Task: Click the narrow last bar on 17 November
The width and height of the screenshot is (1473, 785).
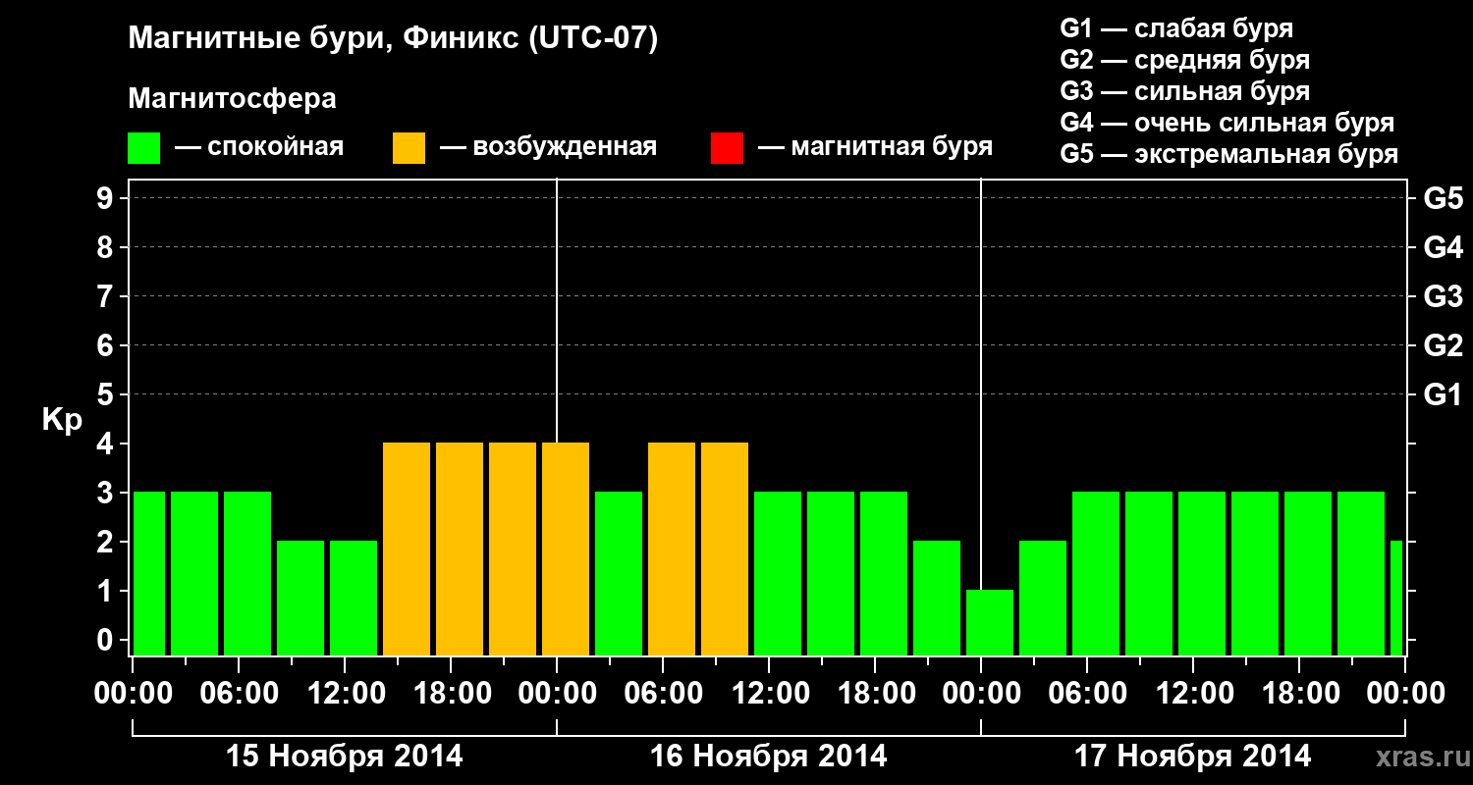Action: tap(1396, 598)
